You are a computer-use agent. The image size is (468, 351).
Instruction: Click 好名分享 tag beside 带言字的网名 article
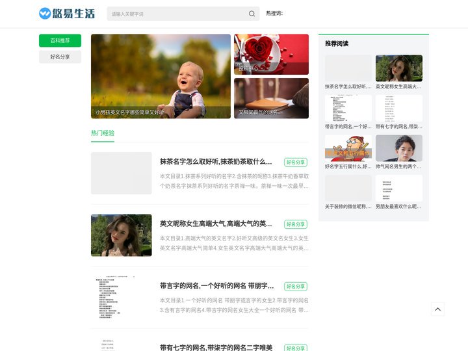click(x=296, y=287)
